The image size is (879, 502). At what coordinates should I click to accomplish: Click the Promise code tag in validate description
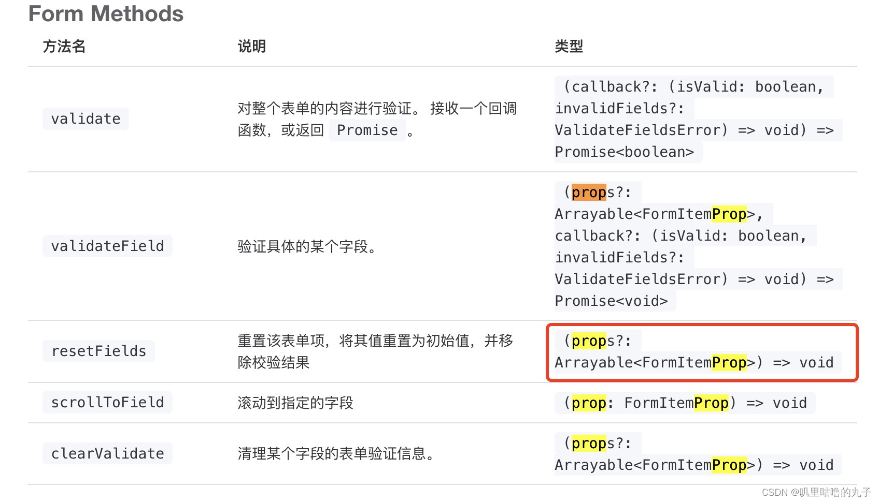pos(367,130)
